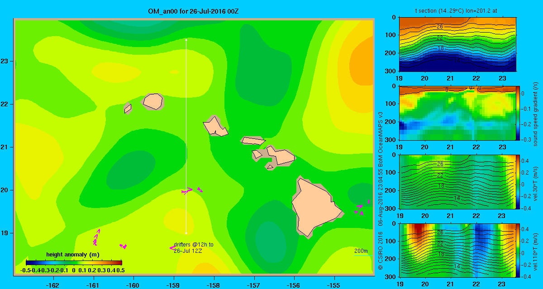This screenshot has width=543, height=289.
Task: Click the 300 depth tick of the vel.110°T panel
Action: [x=391, y=277]
